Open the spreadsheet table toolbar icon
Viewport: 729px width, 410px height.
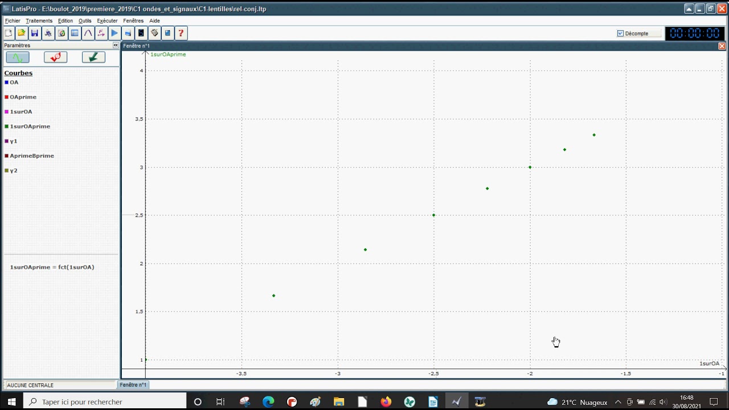pyautogui.click(x=75, y=33)
